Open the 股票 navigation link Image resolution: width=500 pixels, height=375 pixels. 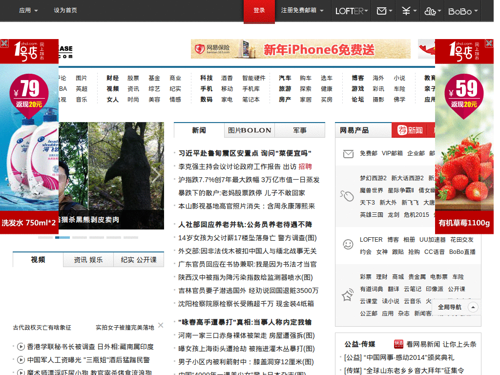[133, 78]
